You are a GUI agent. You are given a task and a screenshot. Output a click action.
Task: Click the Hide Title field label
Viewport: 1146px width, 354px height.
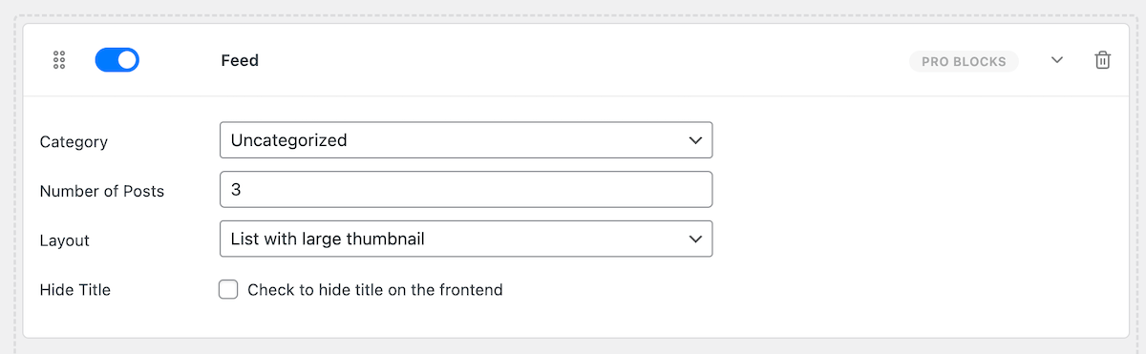point(75,289)
